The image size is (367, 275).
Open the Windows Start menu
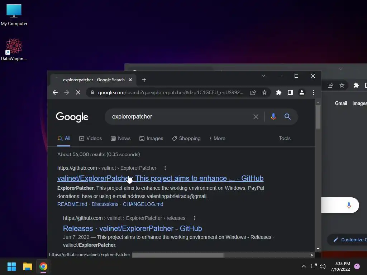coord(11,266)
